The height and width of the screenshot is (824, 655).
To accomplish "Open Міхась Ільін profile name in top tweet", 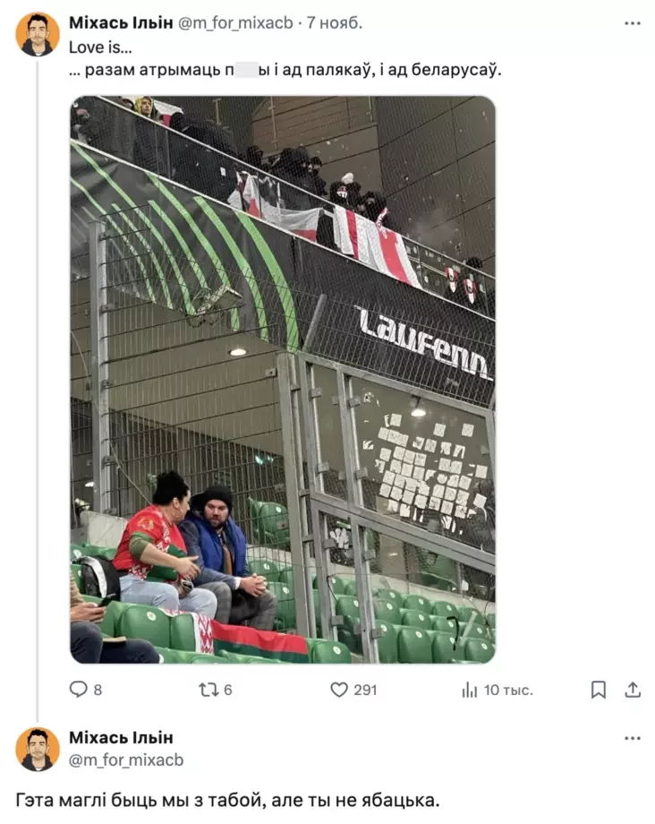I will [121, 22].
